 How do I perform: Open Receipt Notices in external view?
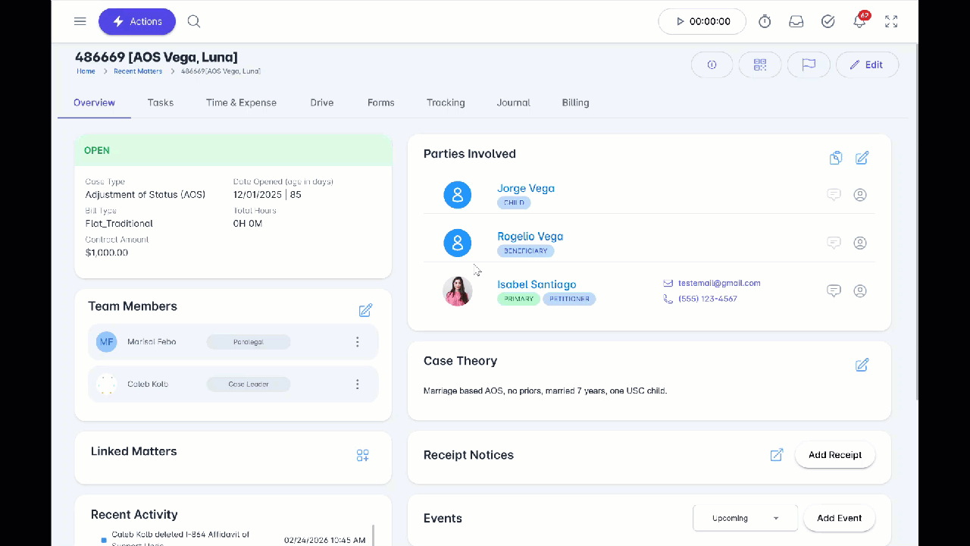tap(777, 455)
